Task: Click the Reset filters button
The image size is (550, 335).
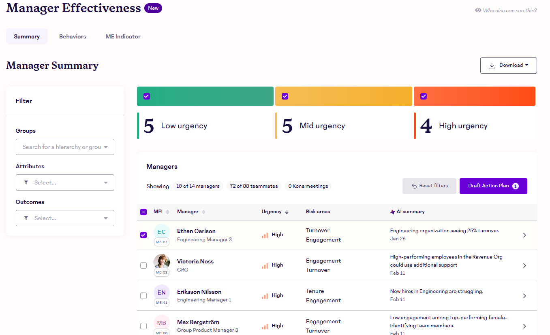Action: [429, 186]
